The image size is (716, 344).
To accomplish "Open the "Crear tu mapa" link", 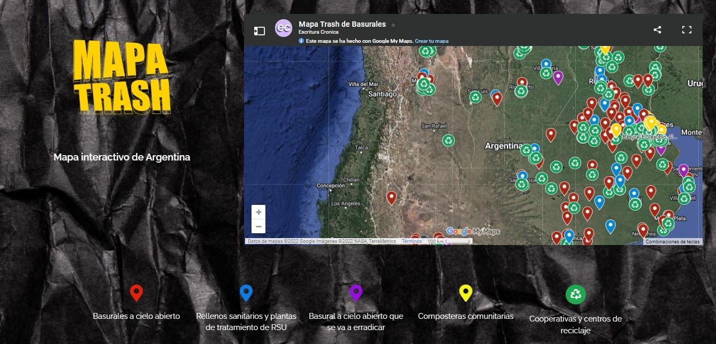I will click(x=431, y=41).
